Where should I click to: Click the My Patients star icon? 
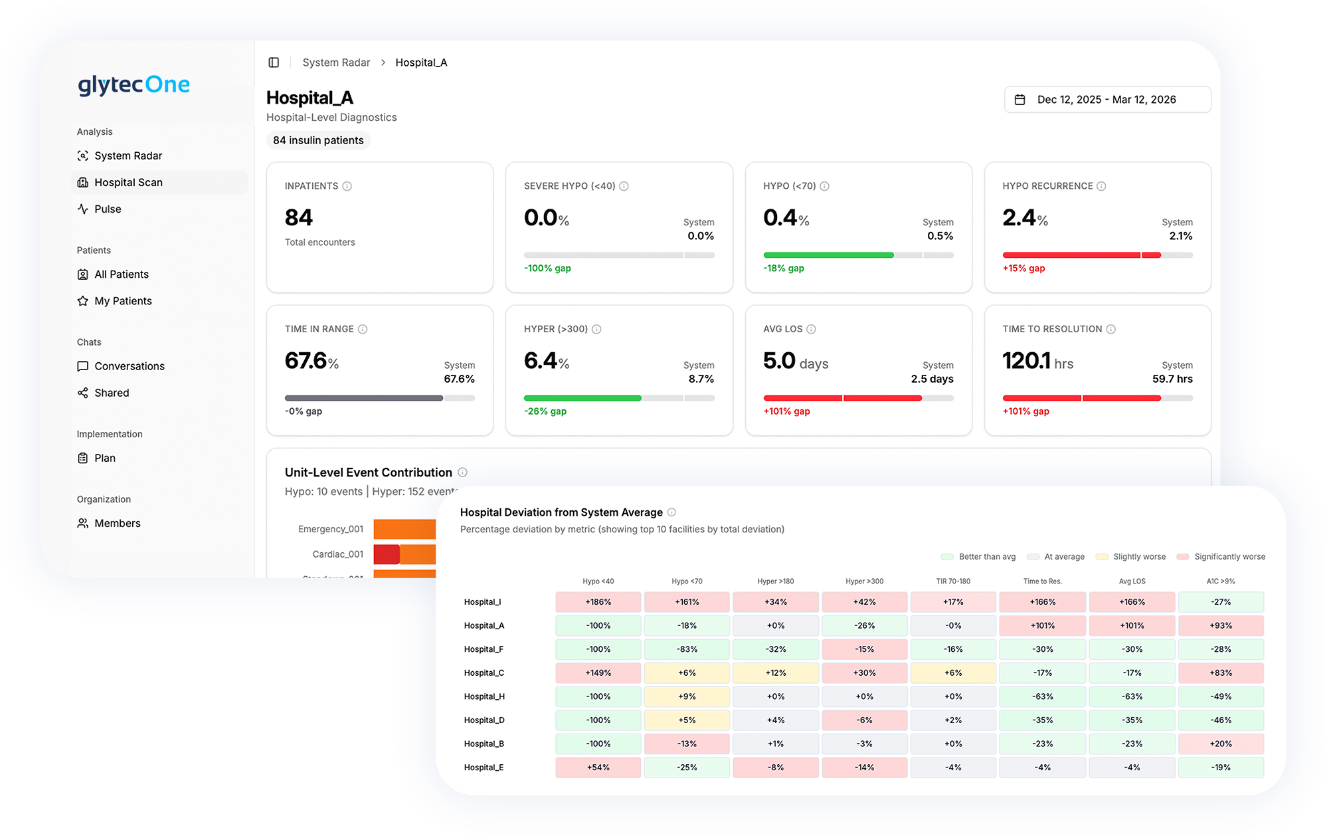tap(83, 301)
